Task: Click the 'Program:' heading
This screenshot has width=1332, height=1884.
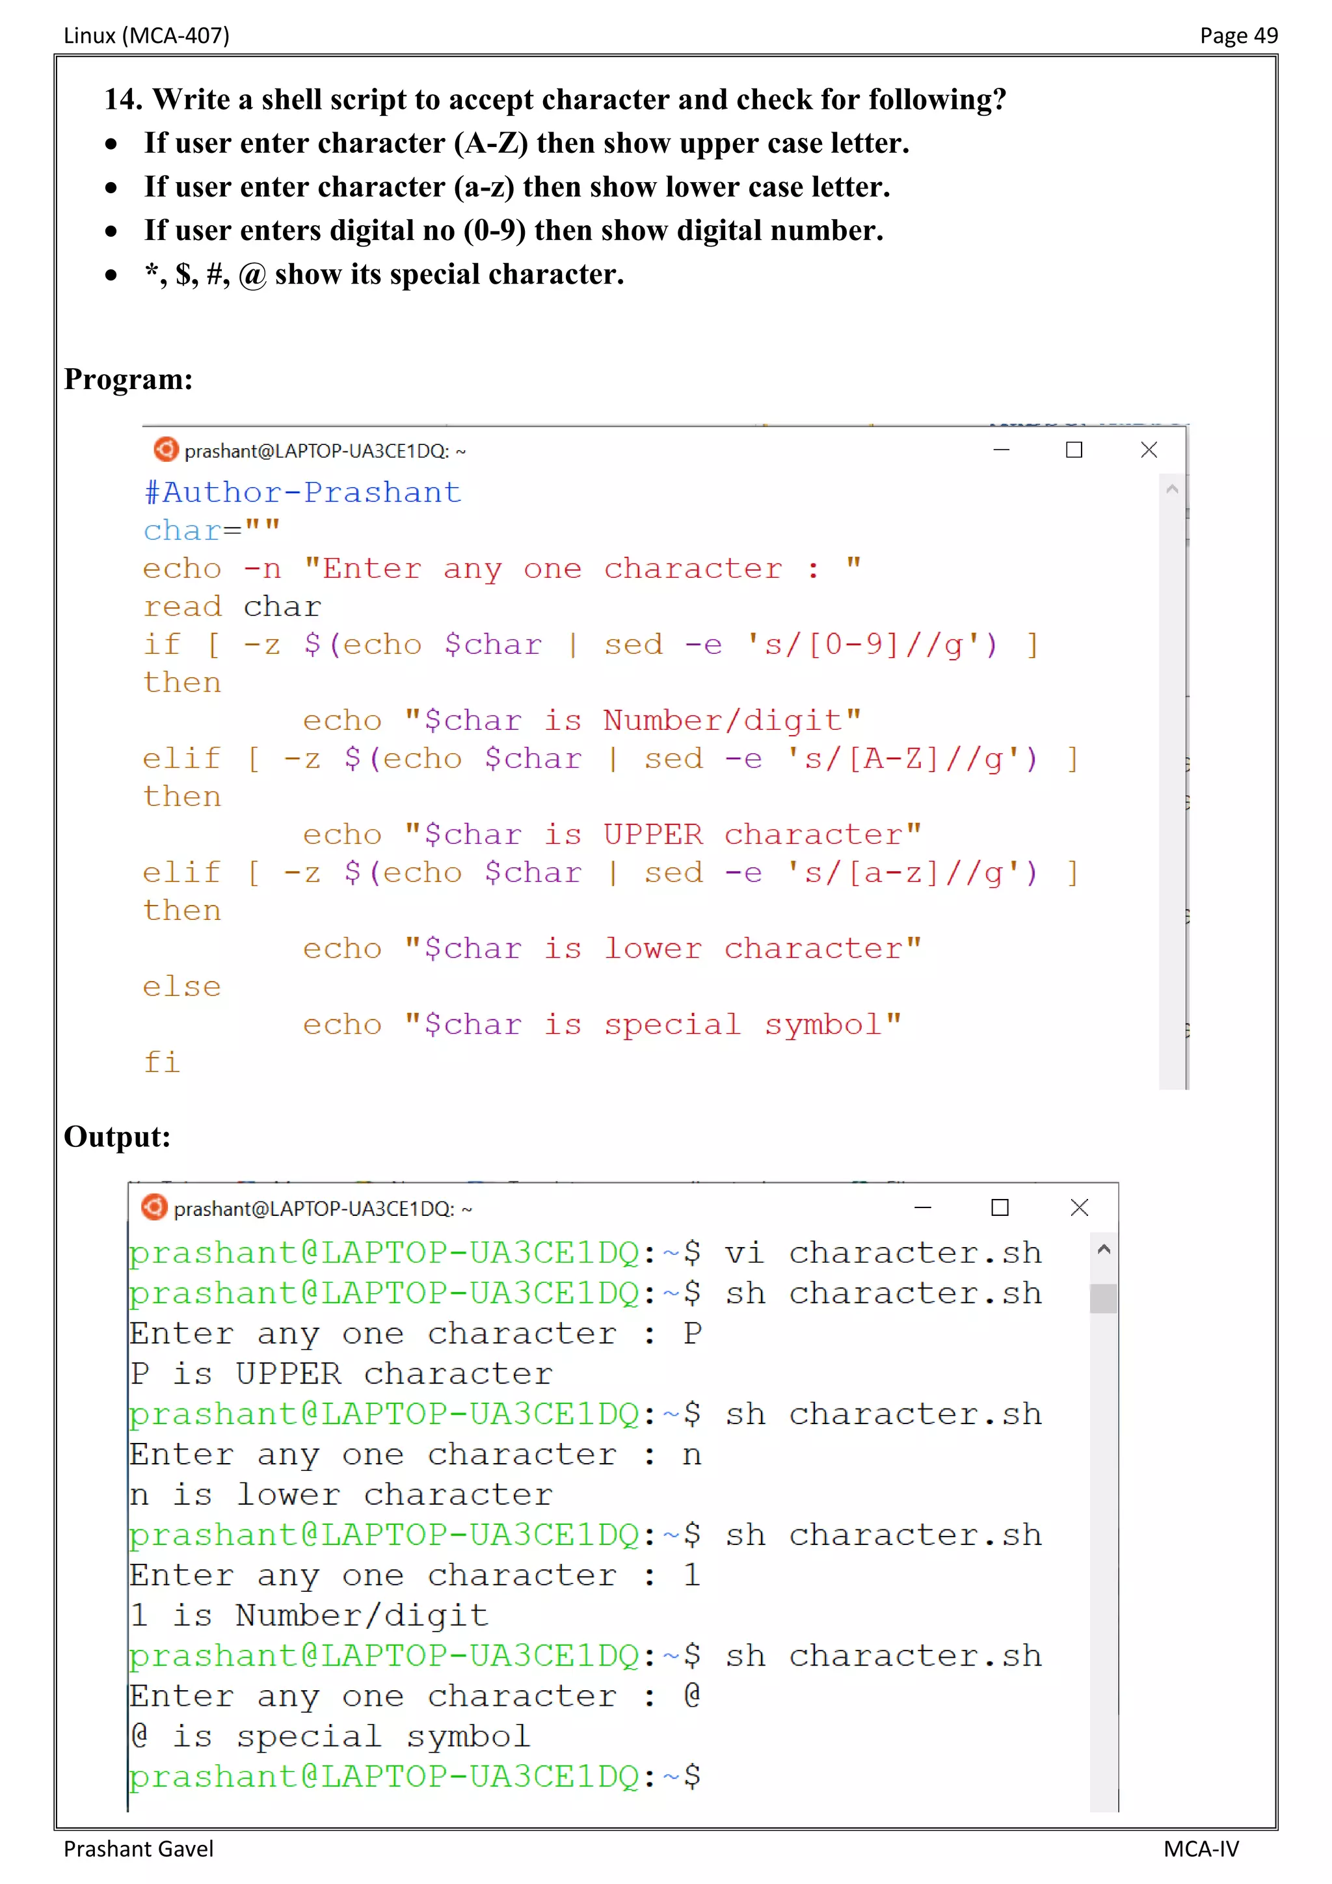Action: (129, 380)
